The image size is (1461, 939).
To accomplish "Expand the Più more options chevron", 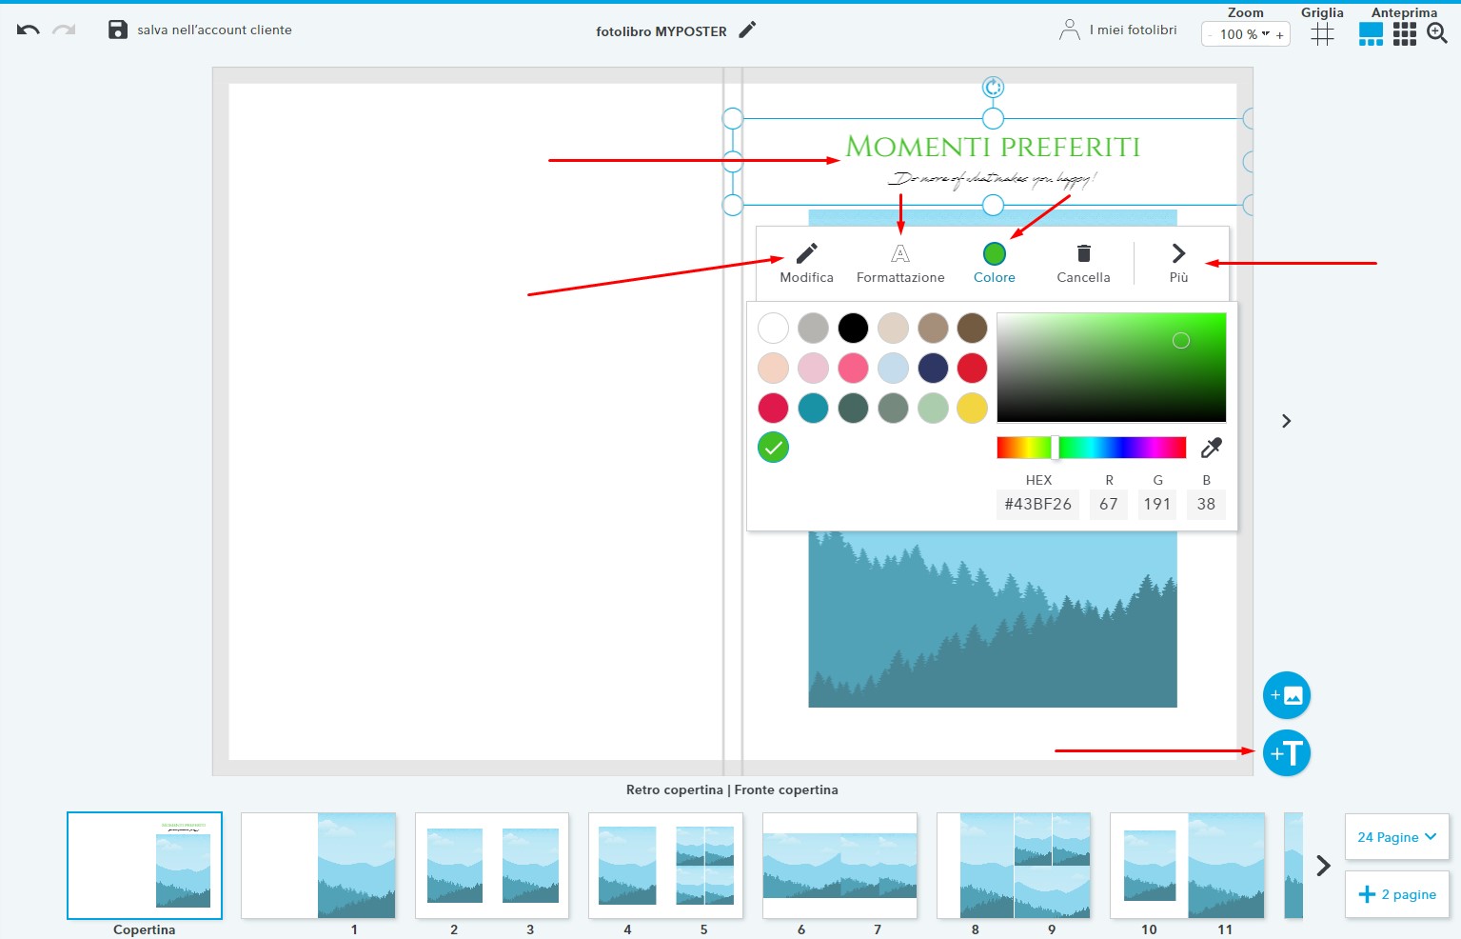I will pyautogui.click(x=1178, y=263).
